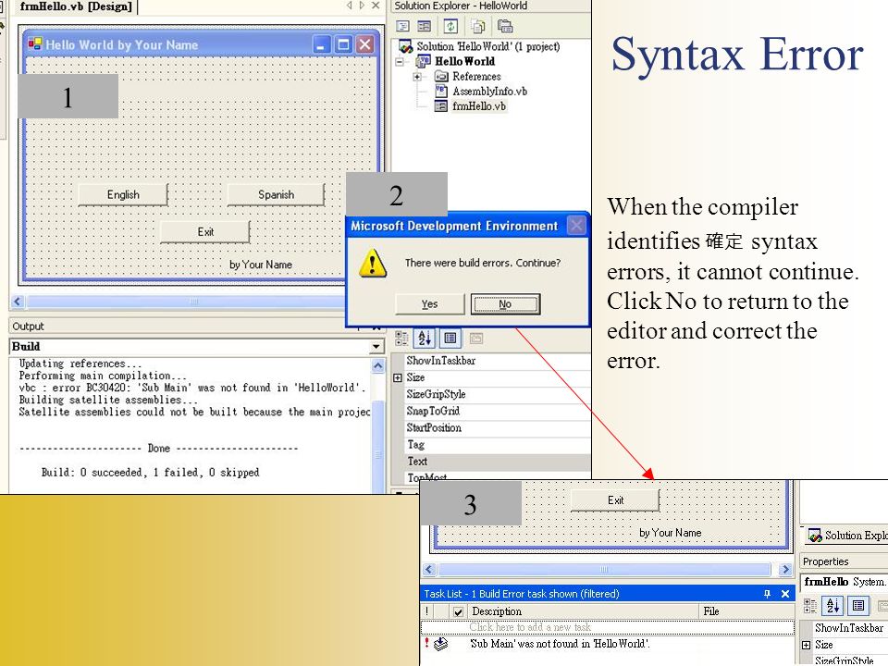Open the Build output pane dropdown
888x666 pixels.
click(x=376, y=347)
